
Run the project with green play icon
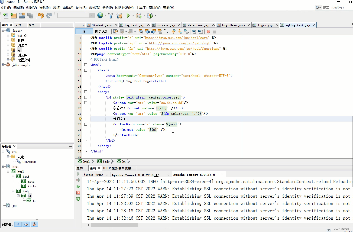coord(128,16)
